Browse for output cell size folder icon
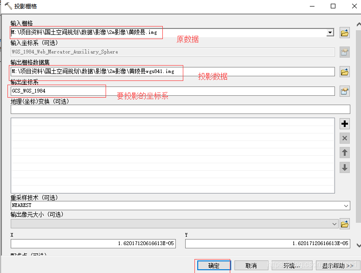361x273 pixels. [x=345, y=224]
